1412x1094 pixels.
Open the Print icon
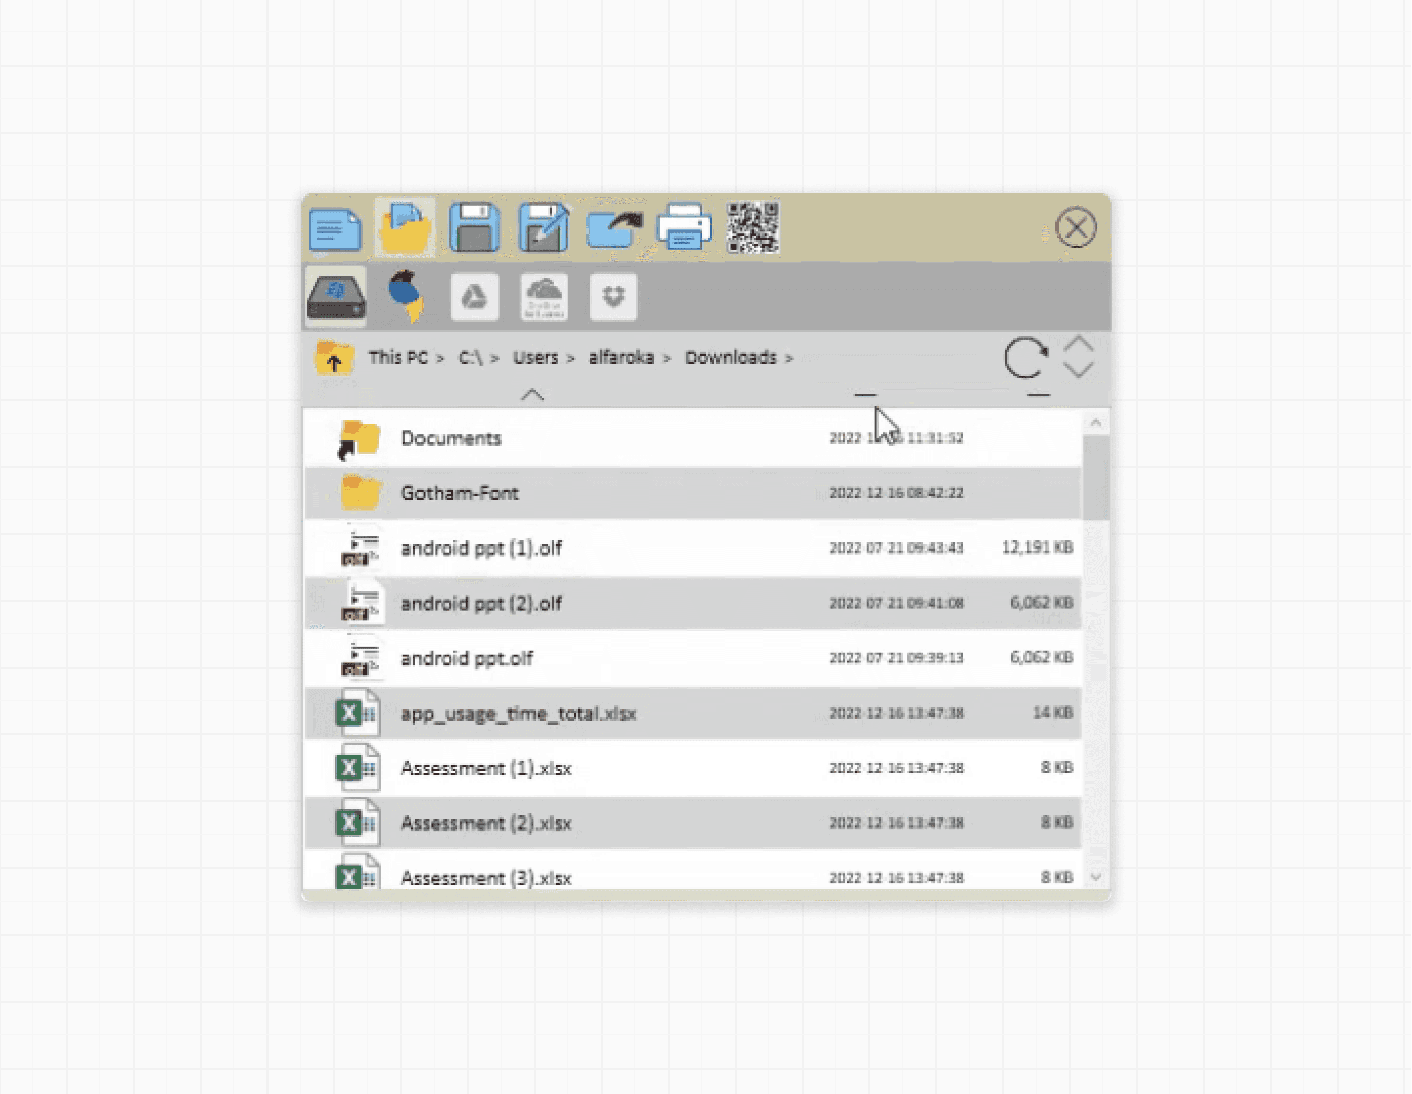684,227
